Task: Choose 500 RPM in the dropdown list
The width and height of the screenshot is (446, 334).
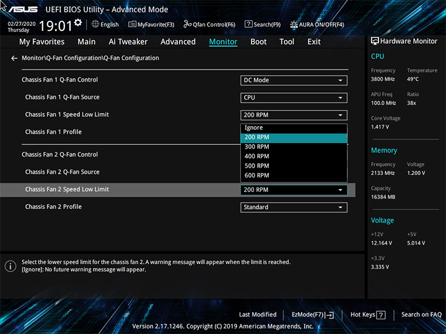Action: point(294,166)
